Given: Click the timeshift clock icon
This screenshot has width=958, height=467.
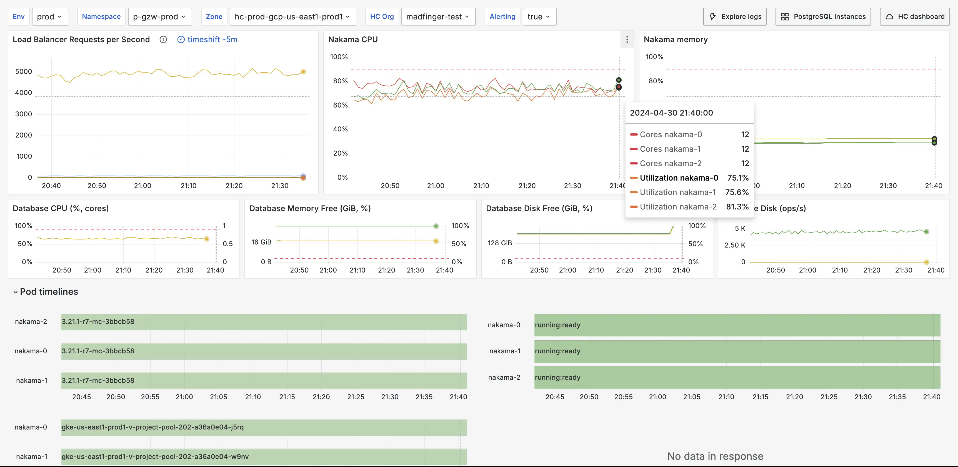Looking at the screenshot, I should tap(181, 39).
